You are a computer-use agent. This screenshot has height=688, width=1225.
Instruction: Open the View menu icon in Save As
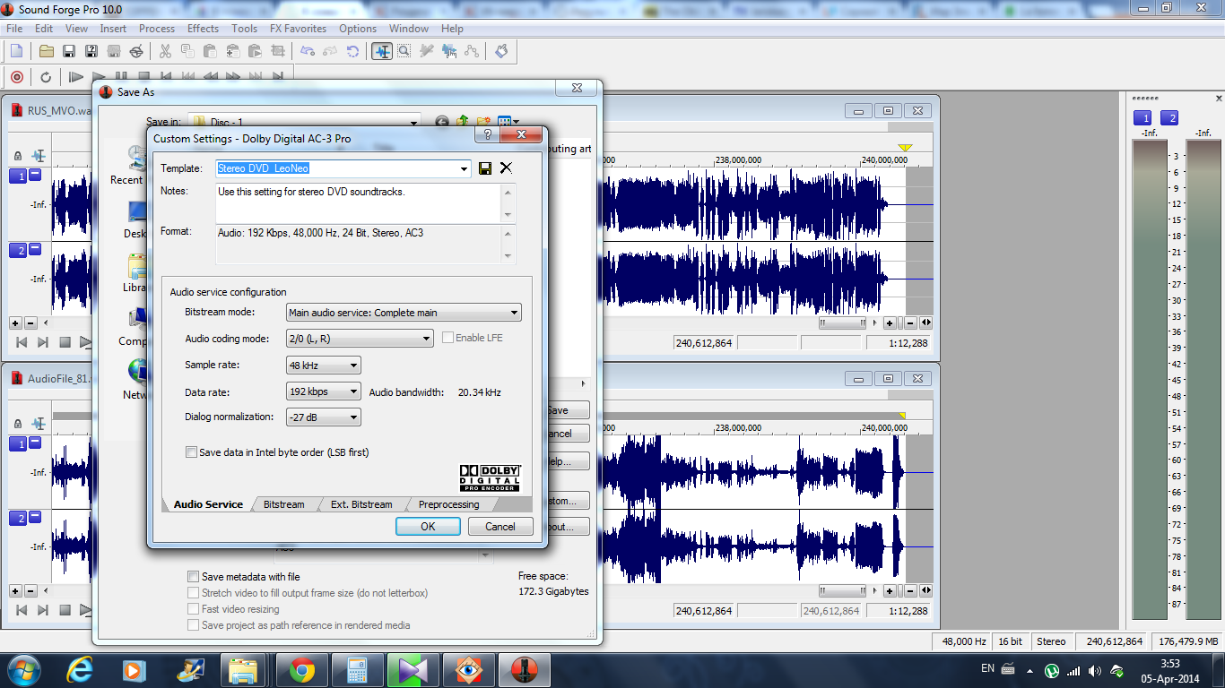508,122
